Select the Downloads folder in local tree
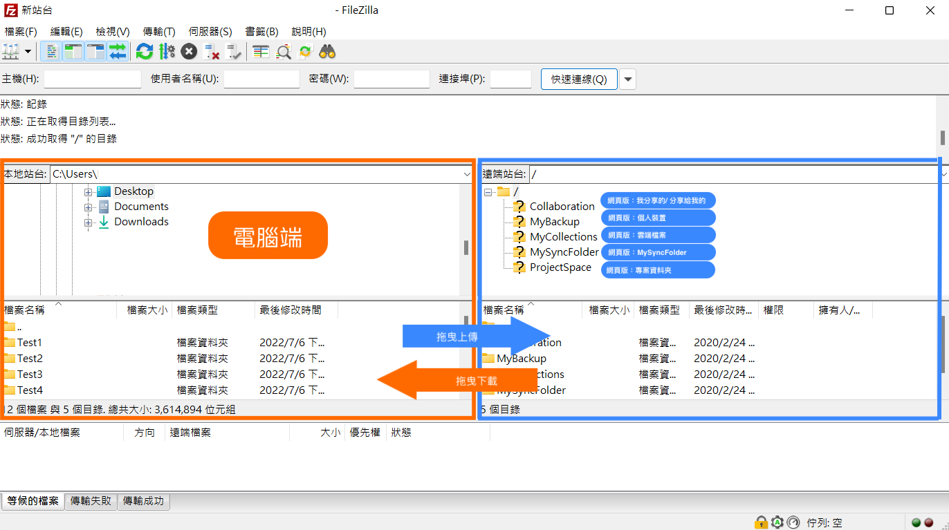 pos(141,222)
